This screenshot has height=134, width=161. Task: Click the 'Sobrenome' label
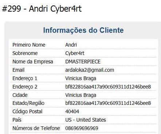(25, 53)
